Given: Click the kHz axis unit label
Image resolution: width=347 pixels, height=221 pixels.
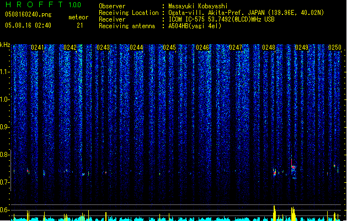Looking at the screenshot, I should (5, 45).
